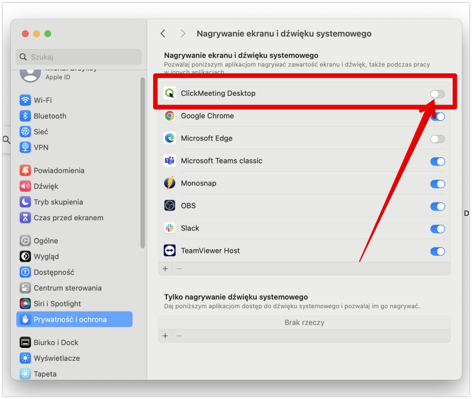Click the Wyświetlacze sun icon
The width and height of the screenshot is (472, 399).
click(25, 358)
